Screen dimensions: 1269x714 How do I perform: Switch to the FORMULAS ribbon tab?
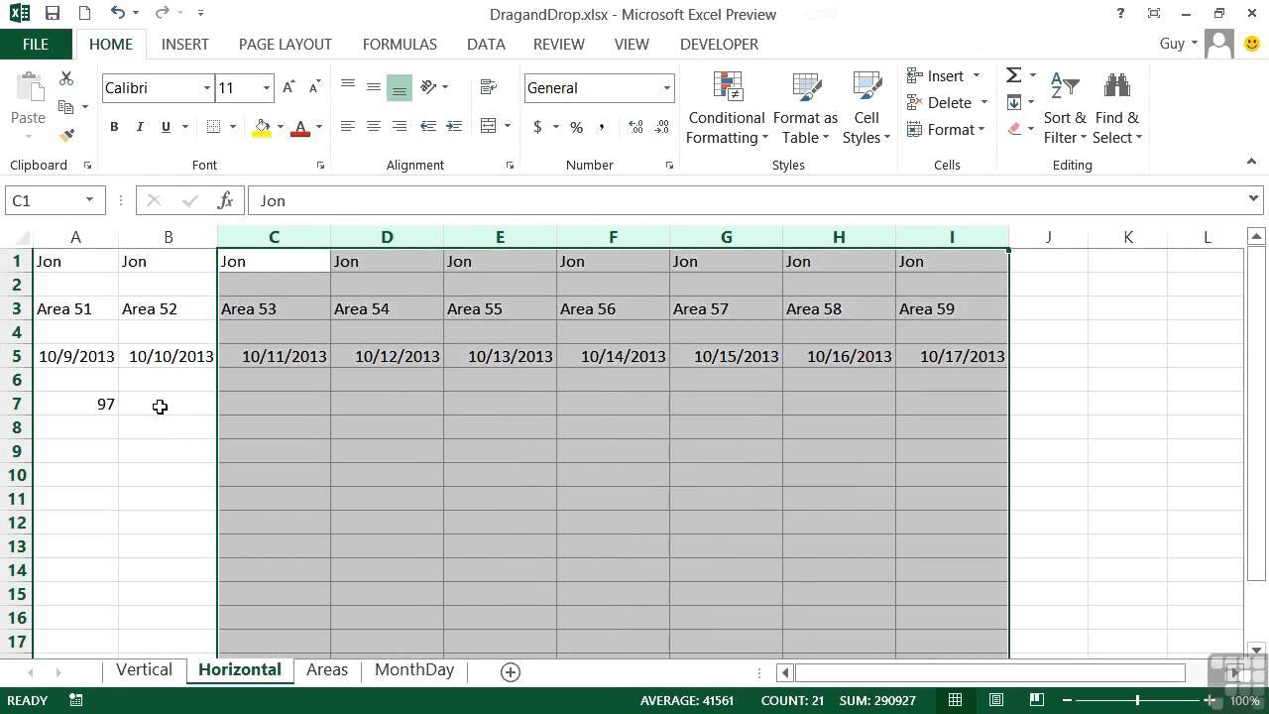[x=400, y=44]
